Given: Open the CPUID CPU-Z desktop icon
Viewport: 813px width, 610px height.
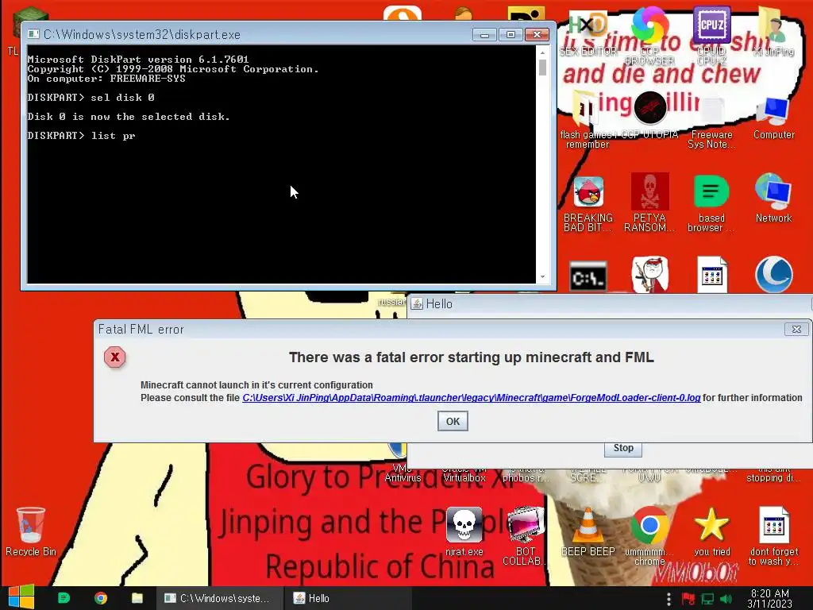Looking at the screenshot, I should [x=711, y=34].
